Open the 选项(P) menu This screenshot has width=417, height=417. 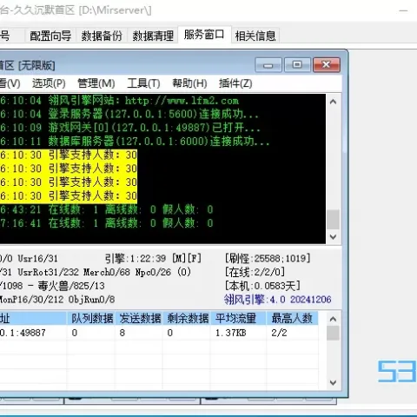coord(49,83)
